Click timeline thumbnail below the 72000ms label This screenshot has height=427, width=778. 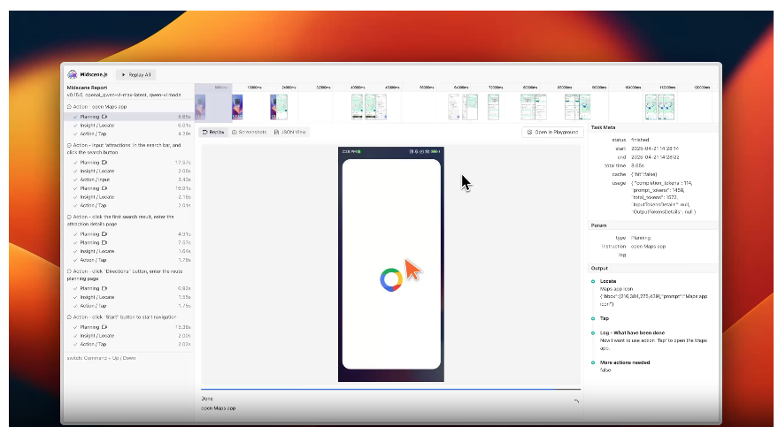tap(493, 106)
